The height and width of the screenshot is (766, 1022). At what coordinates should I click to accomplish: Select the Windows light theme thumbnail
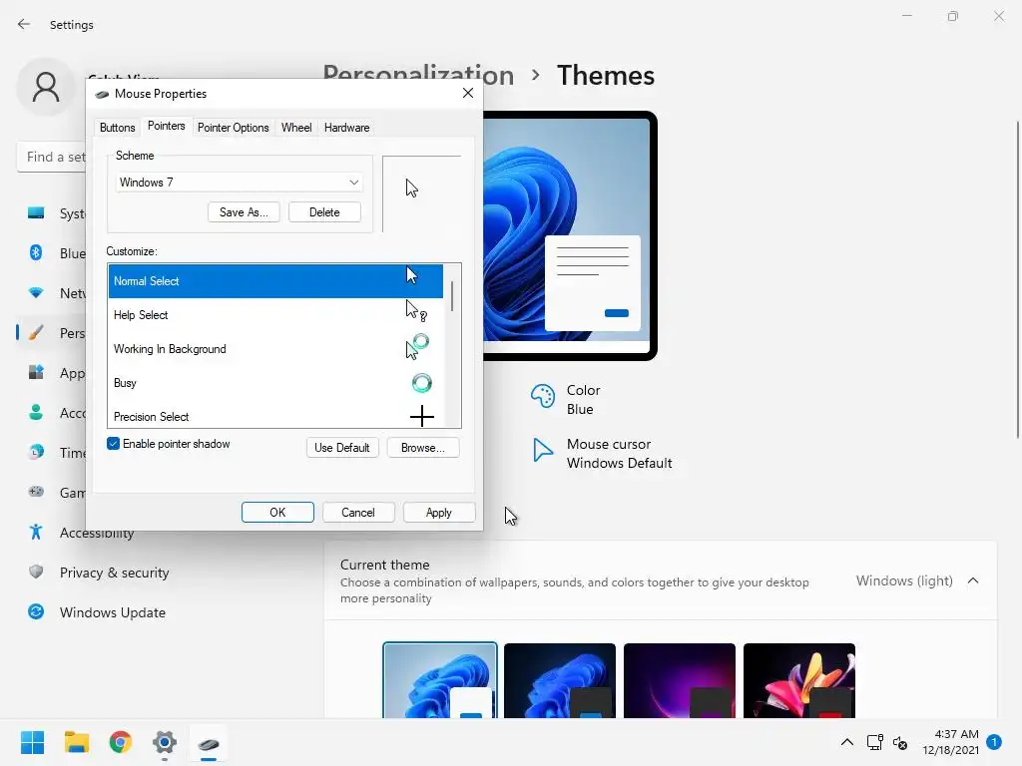[x=440, y=680]
